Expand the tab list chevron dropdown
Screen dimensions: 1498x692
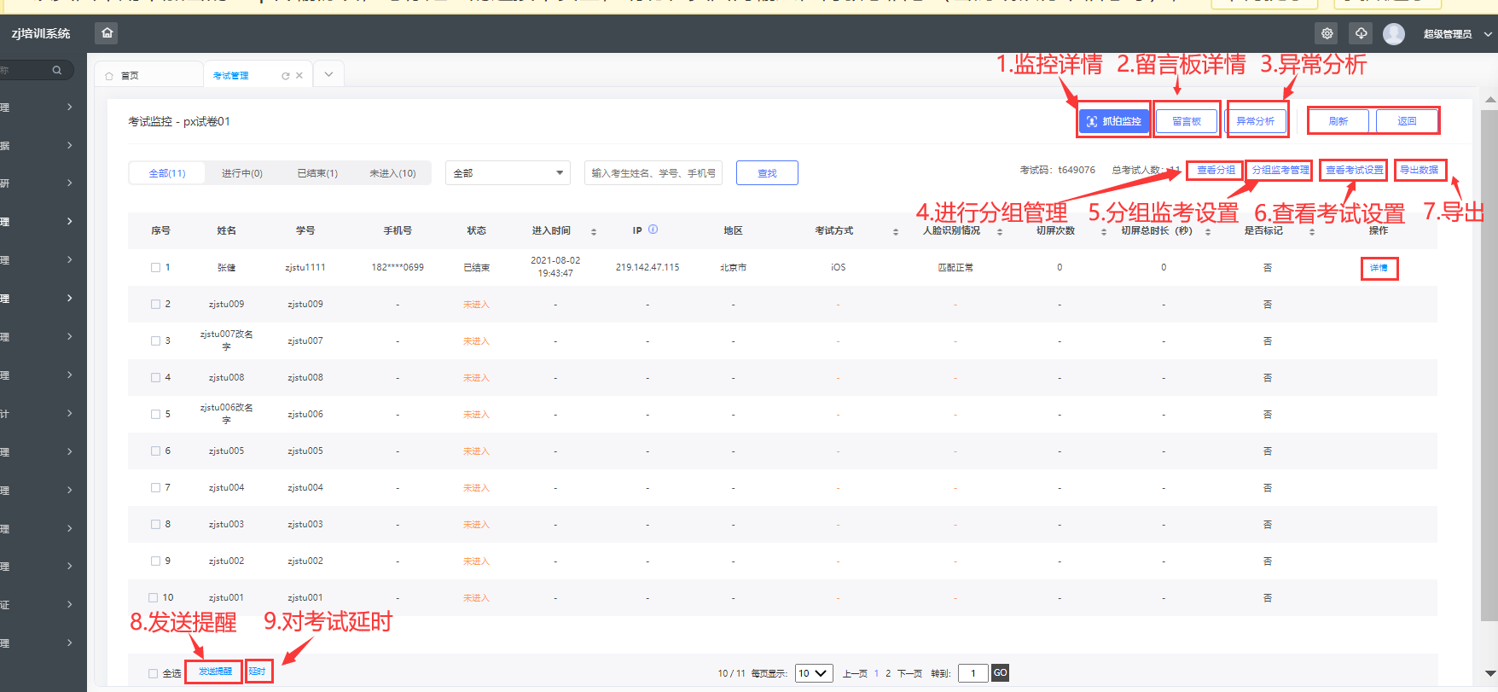[x=328, y=75]
